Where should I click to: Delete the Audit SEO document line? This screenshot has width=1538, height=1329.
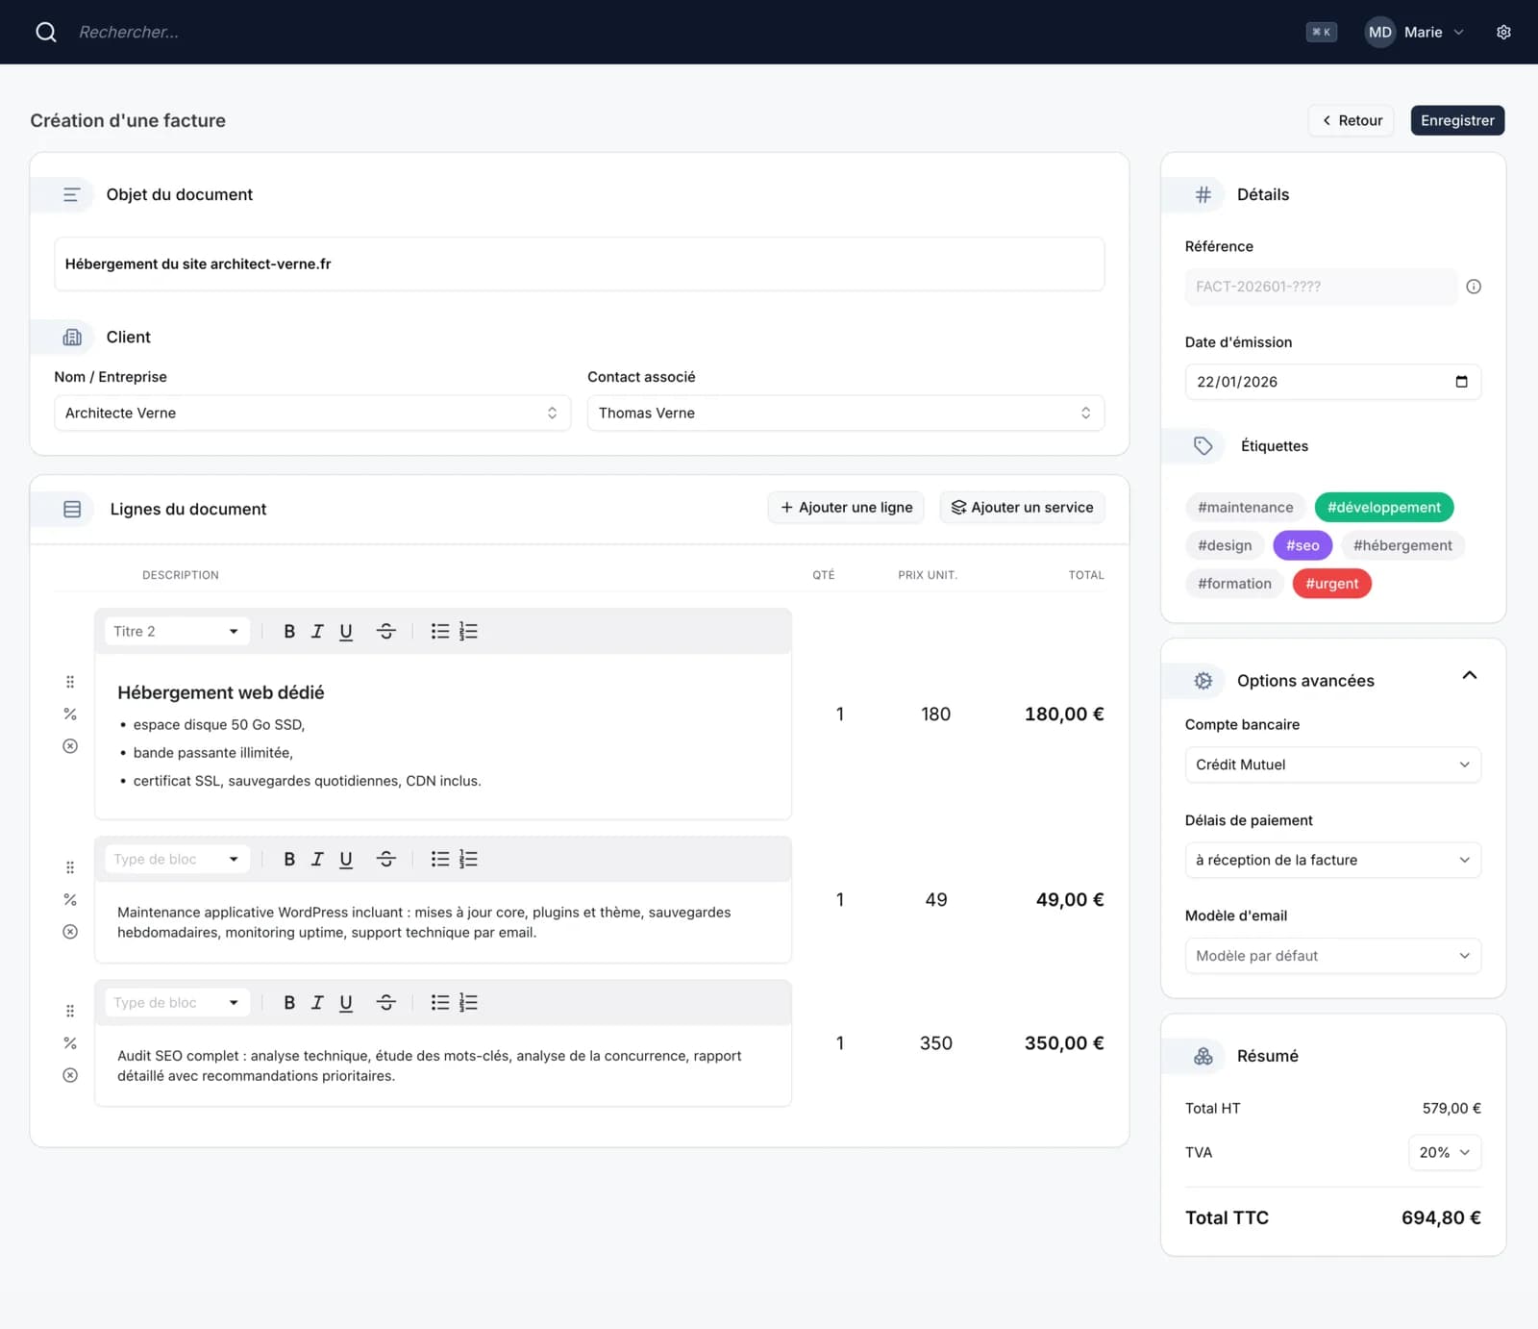[70, 1075]
